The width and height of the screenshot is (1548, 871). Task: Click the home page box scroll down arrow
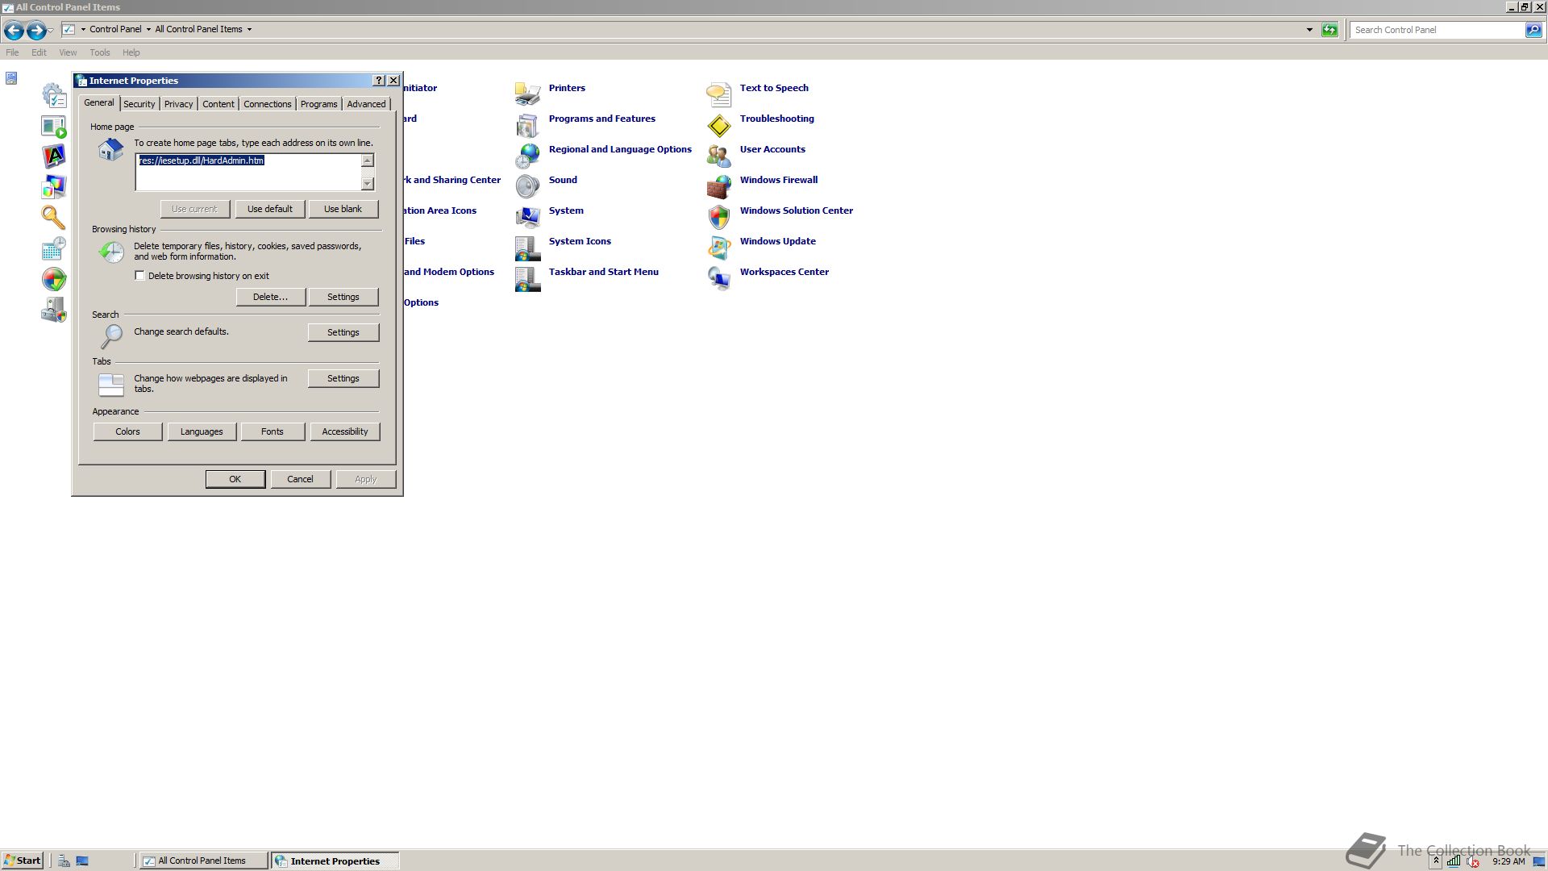[368, 184]
